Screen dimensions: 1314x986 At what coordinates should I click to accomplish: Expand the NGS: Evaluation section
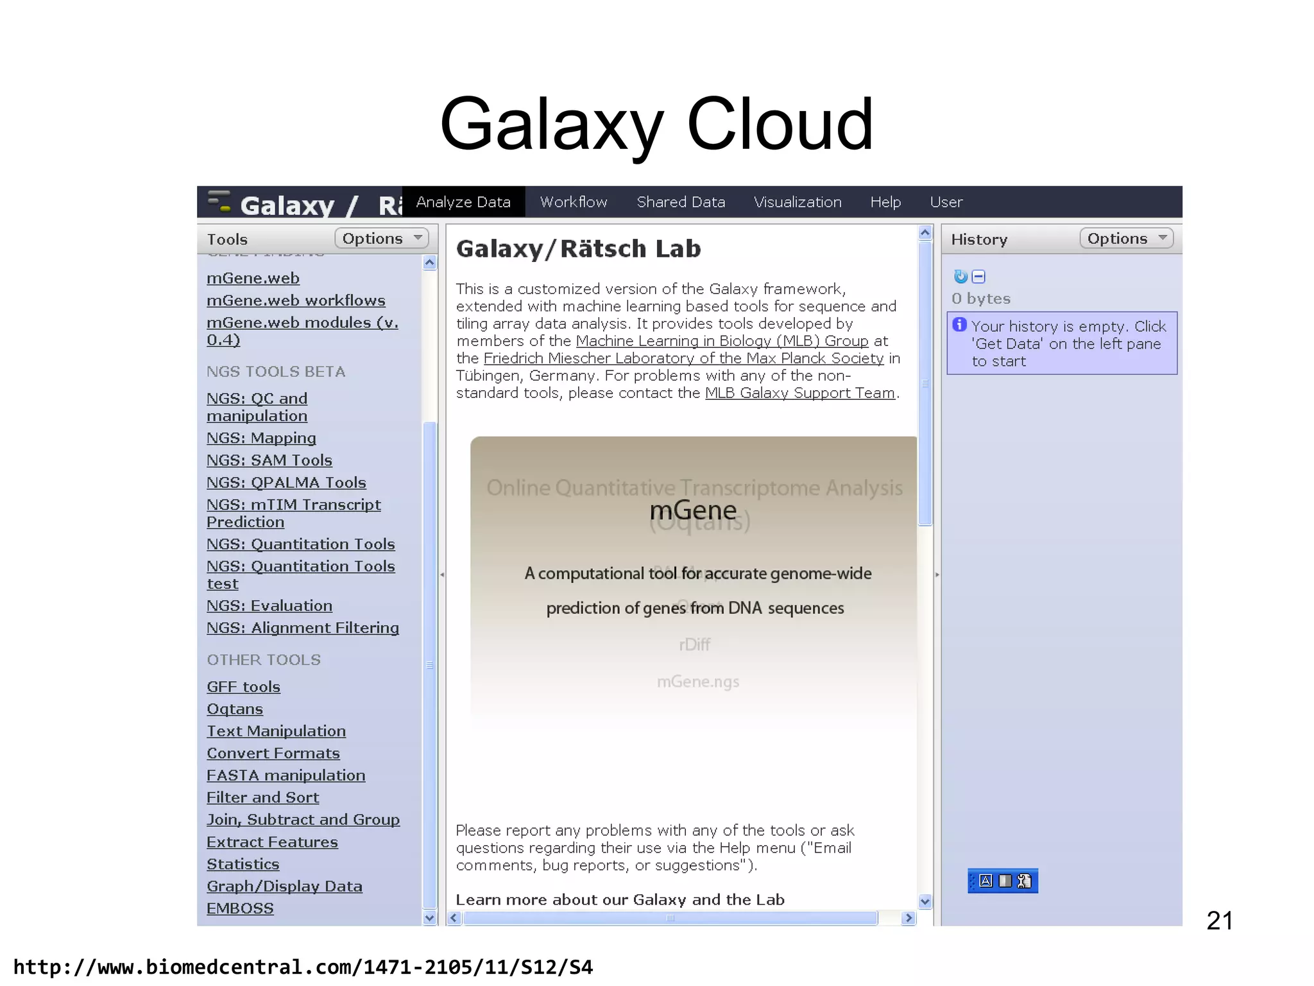(269, 605)
